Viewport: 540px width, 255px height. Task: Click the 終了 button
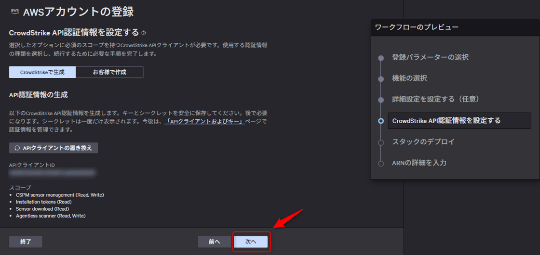tap(26, 242)
